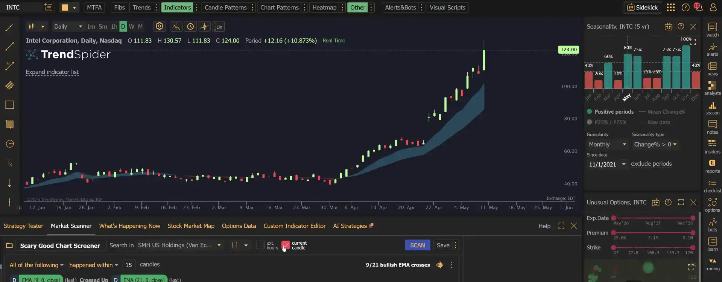722x282 pixels.
Task: Select the rectangle drawing tool
Action: point(10,105)
